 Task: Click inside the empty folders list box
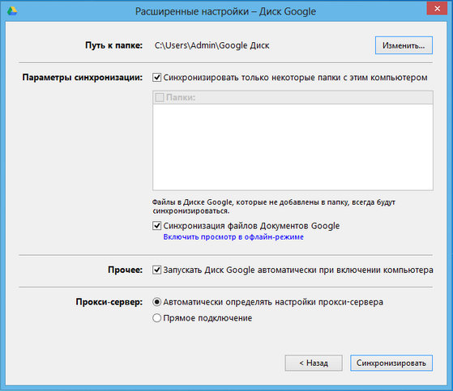coord(293,147)
